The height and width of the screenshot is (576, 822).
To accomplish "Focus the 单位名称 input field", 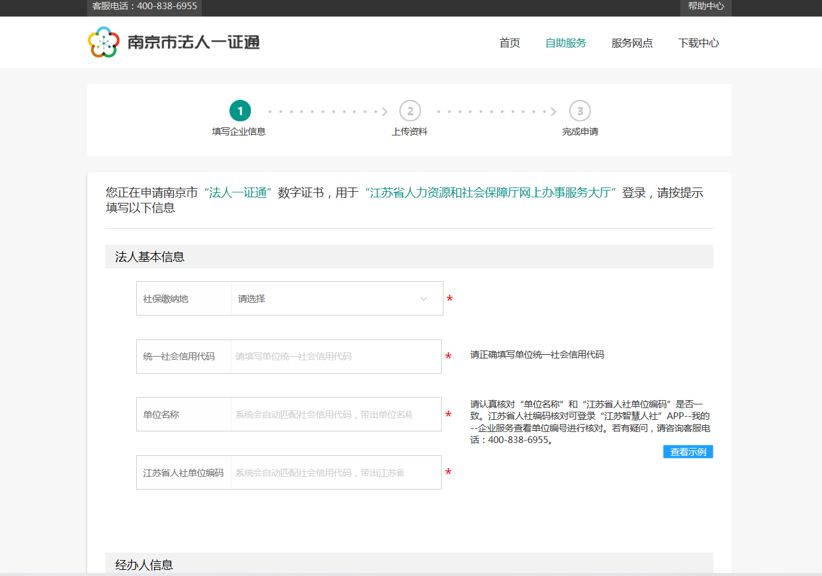I will [x=335, y=415].
